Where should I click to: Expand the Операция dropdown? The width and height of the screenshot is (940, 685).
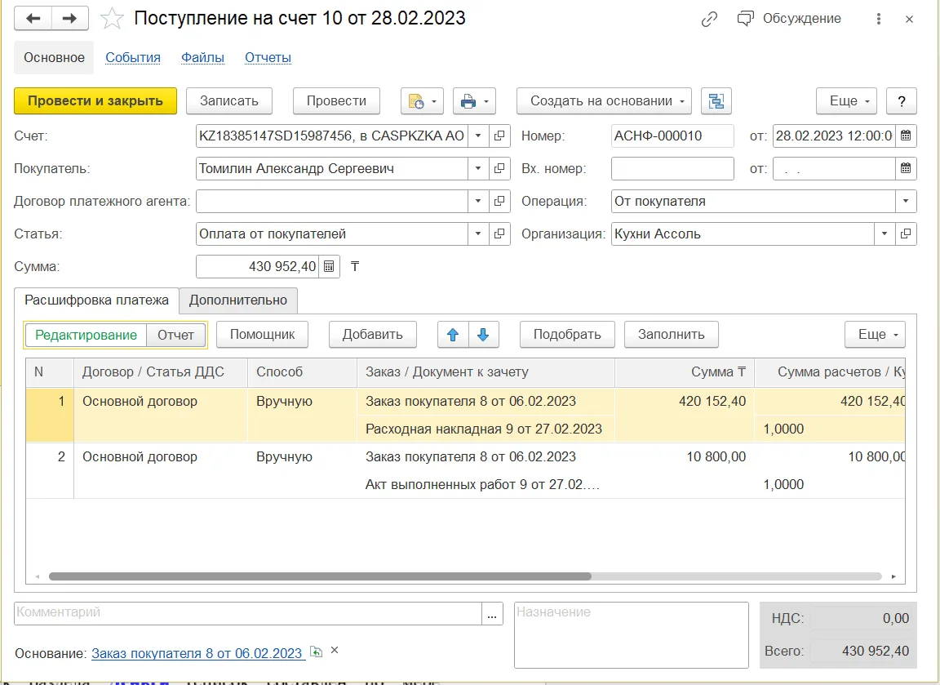906,201
